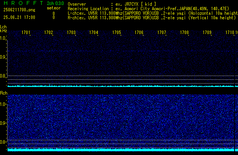Click the date text '25.06.21 17:00'

tap(19, 17)
